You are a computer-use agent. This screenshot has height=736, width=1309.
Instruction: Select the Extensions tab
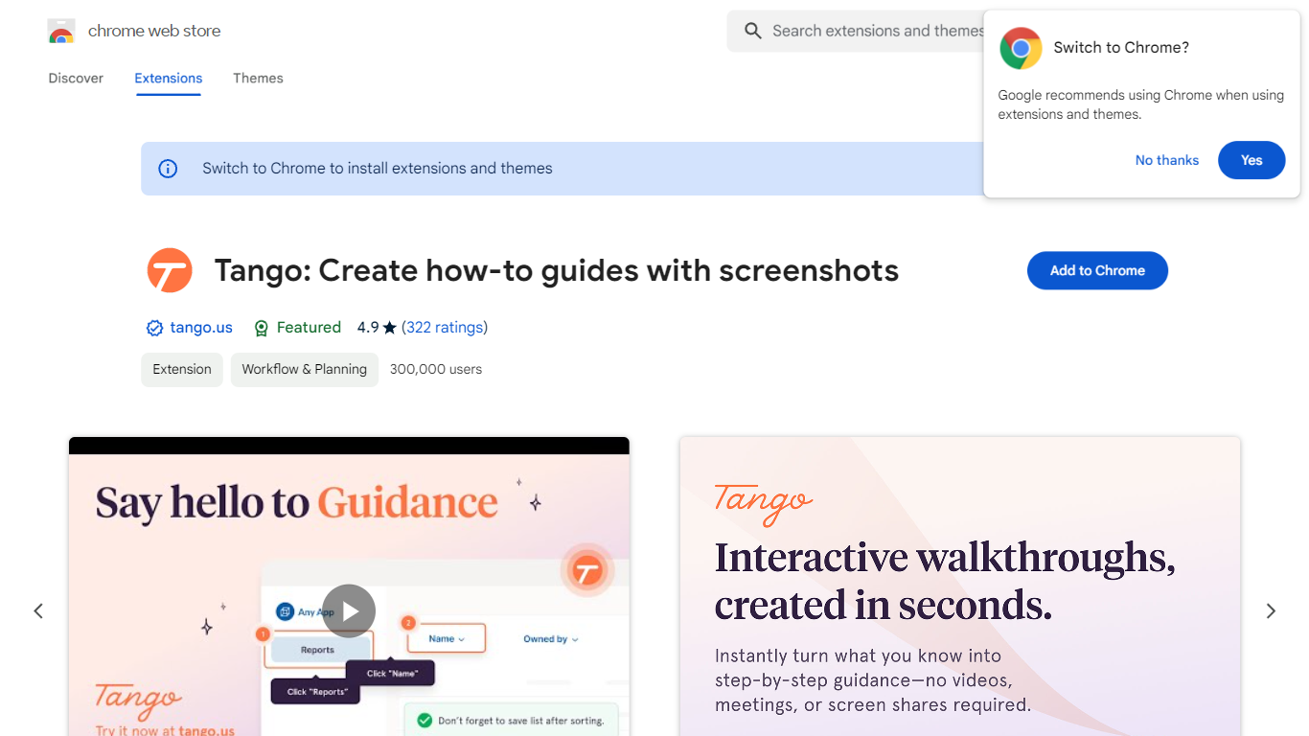pyautogui.click(x=168, y=79)
